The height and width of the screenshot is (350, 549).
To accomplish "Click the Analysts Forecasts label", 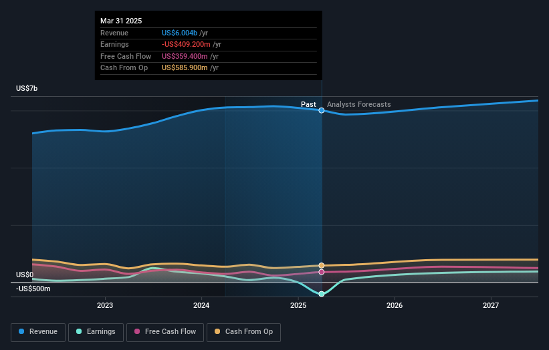I will tap(359, 104).
